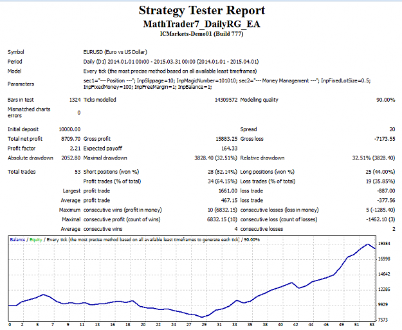This screenshot has width=402, height=330.
Task: Click the 'Initial deposit' label
Action: pyautogui.click(x=23, y=129)
